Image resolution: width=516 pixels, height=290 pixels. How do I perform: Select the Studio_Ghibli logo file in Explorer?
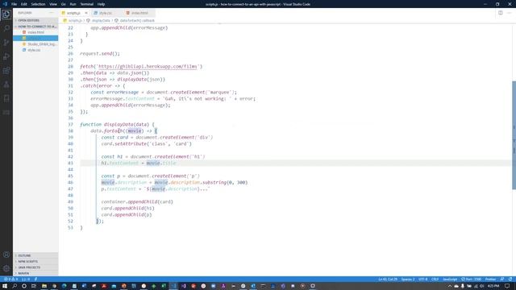tap(35, 44)
